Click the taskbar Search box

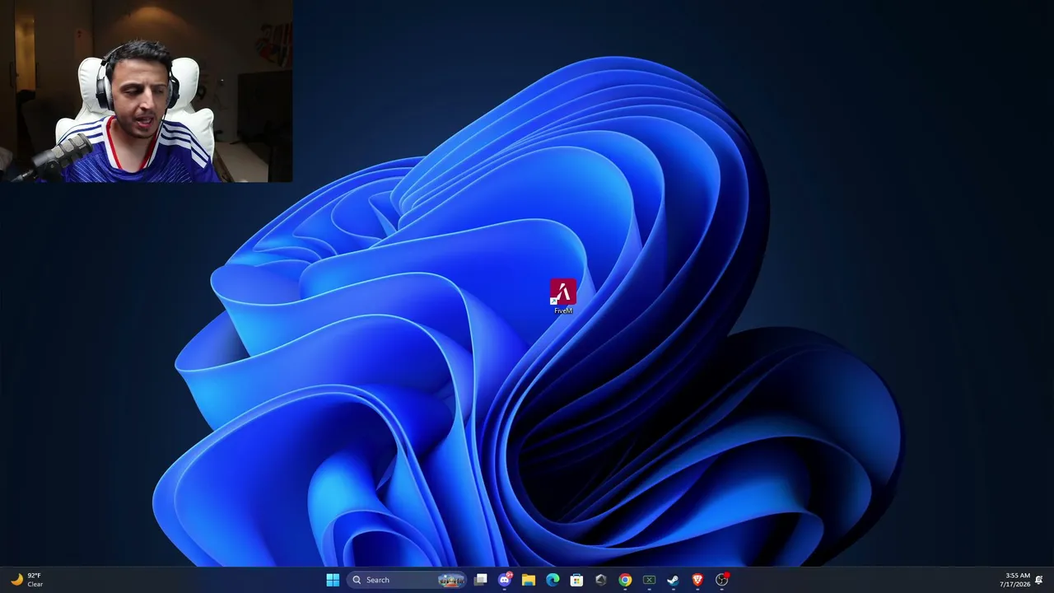[x=407, y=580]
